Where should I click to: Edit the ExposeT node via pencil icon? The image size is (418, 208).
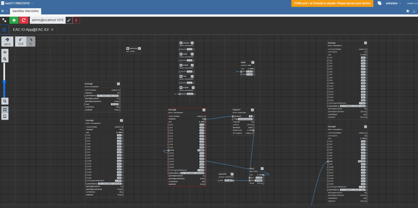point(252,110)
